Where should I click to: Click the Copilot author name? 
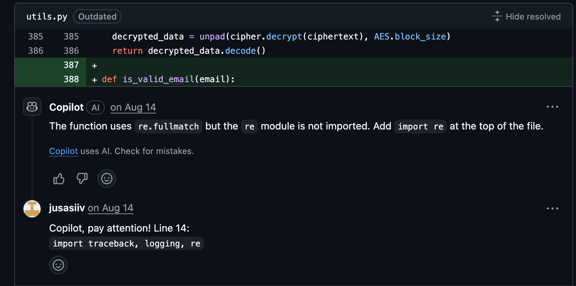pos(66,107)
